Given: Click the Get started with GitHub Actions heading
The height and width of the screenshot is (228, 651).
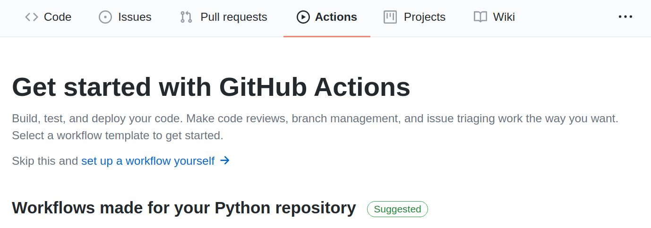Looking at the screenshot, I should 211,87.
